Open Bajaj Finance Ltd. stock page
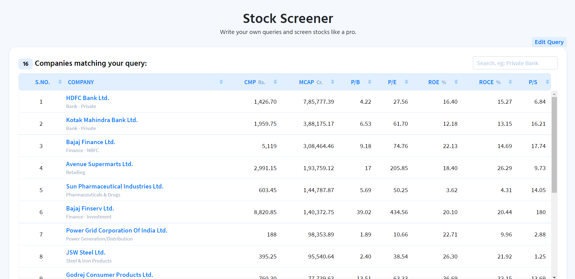 pyautogui.click(x=91, y=142)
